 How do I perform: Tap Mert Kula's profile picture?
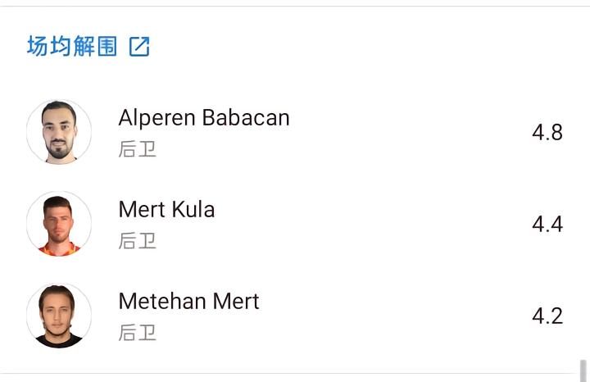coord(59,224)
